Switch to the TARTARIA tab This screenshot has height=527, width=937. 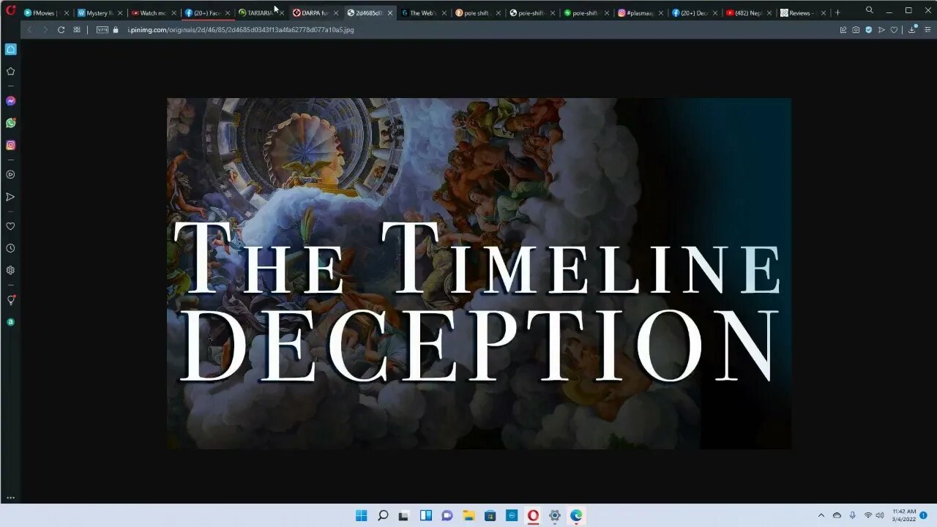click(x=259, y=12)
